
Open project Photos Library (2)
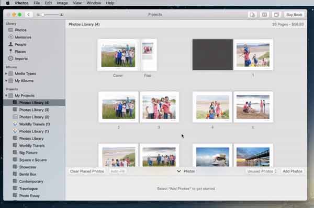point(34,117)
